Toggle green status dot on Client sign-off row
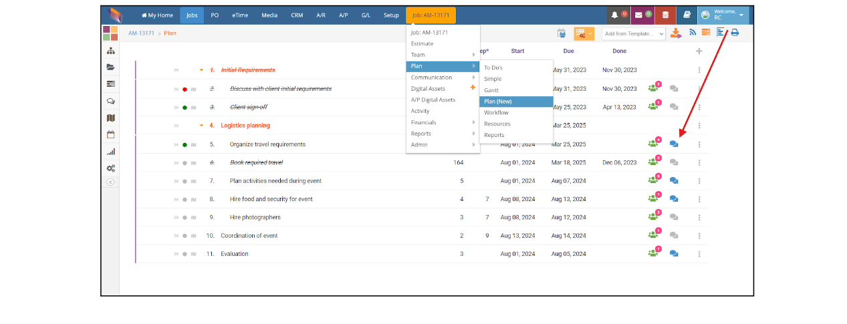Screen dimensions: 847x324 point(185,107)
